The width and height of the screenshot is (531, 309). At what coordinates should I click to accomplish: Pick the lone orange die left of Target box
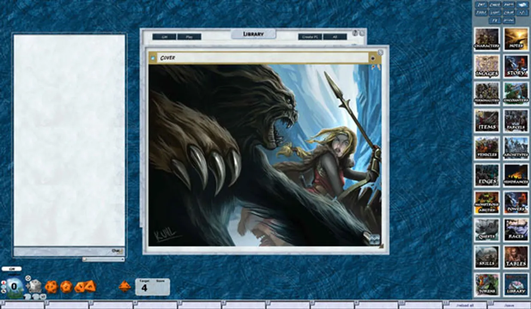pyautogui.click(x=125, y=286)
